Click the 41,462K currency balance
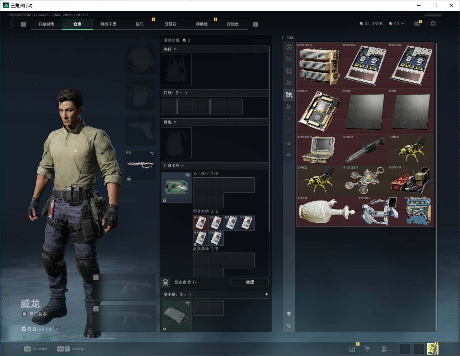This screenshot has width=460, height=356. pyautogui.click(x=371, y=24)
